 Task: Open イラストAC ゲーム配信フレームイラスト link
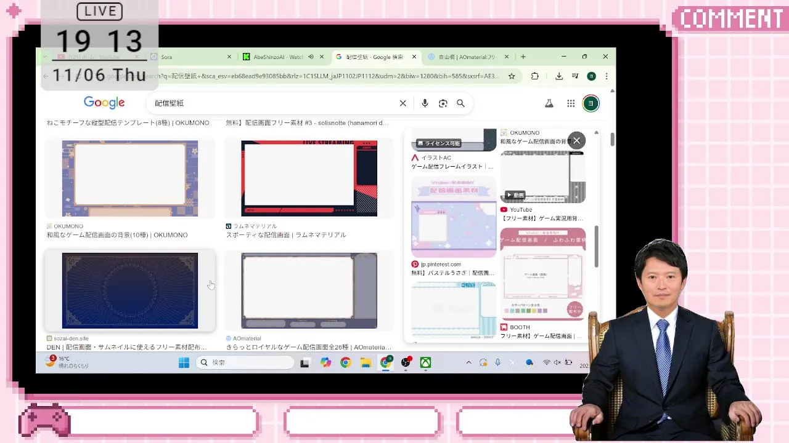(x=452, y=167)
